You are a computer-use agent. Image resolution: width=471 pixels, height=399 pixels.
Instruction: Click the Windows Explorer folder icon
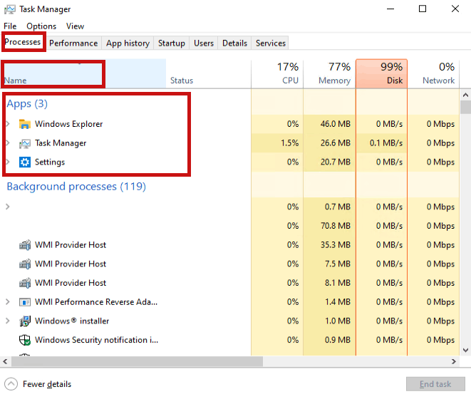coord(25,124)
